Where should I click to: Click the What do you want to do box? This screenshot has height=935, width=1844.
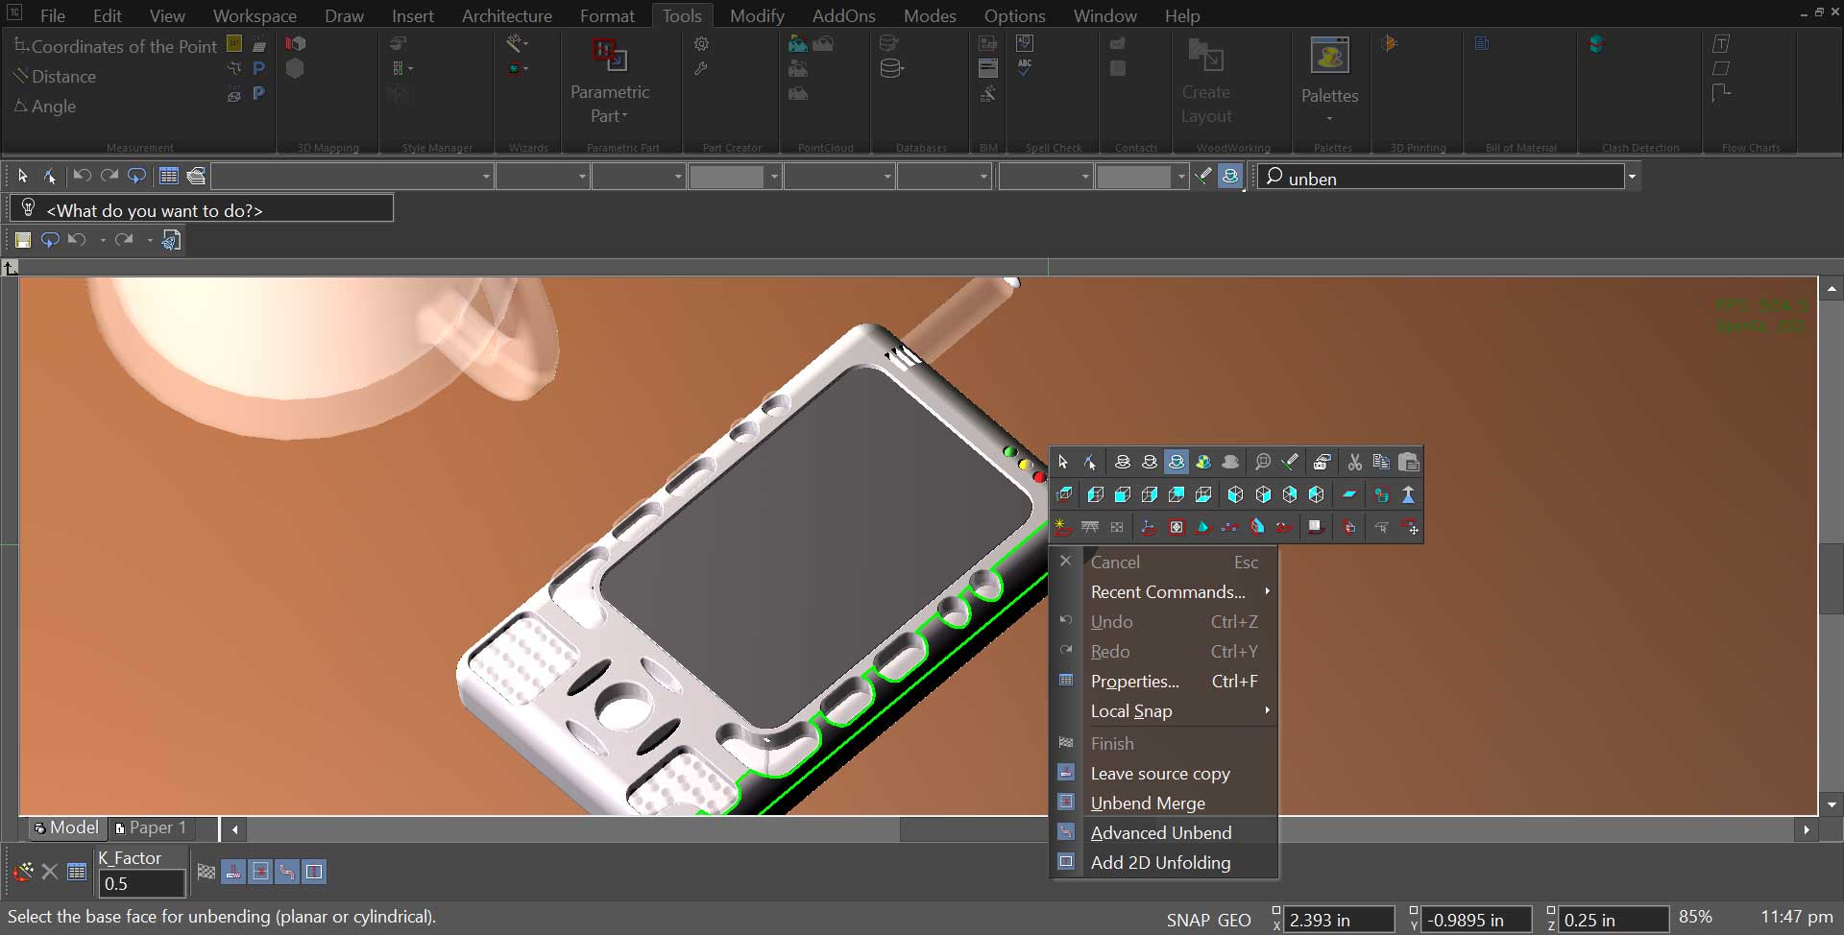click(202, 208)
